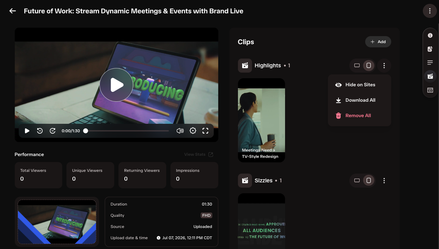Click the red trash icon
Image resolution: width=439 pixels, height=249 pixels.
click(x=338, y=116)
